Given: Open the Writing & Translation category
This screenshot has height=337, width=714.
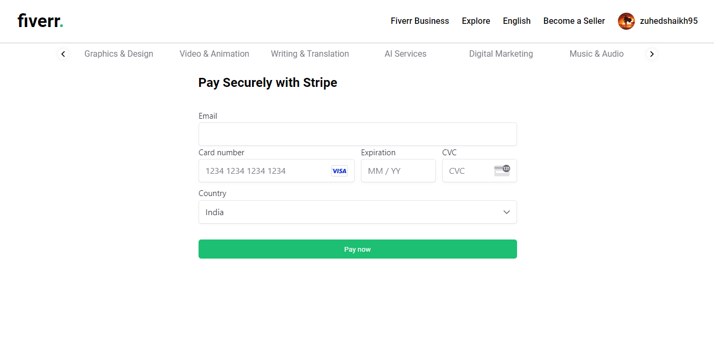Looking at the screenshot, I should pos(310,54).
